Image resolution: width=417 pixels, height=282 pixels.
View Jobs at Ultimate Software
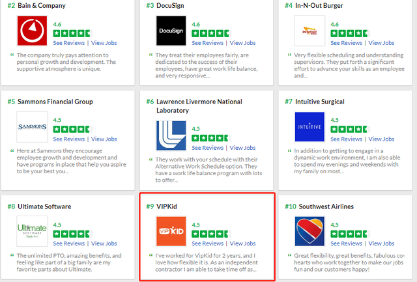[x=104, y=244]
